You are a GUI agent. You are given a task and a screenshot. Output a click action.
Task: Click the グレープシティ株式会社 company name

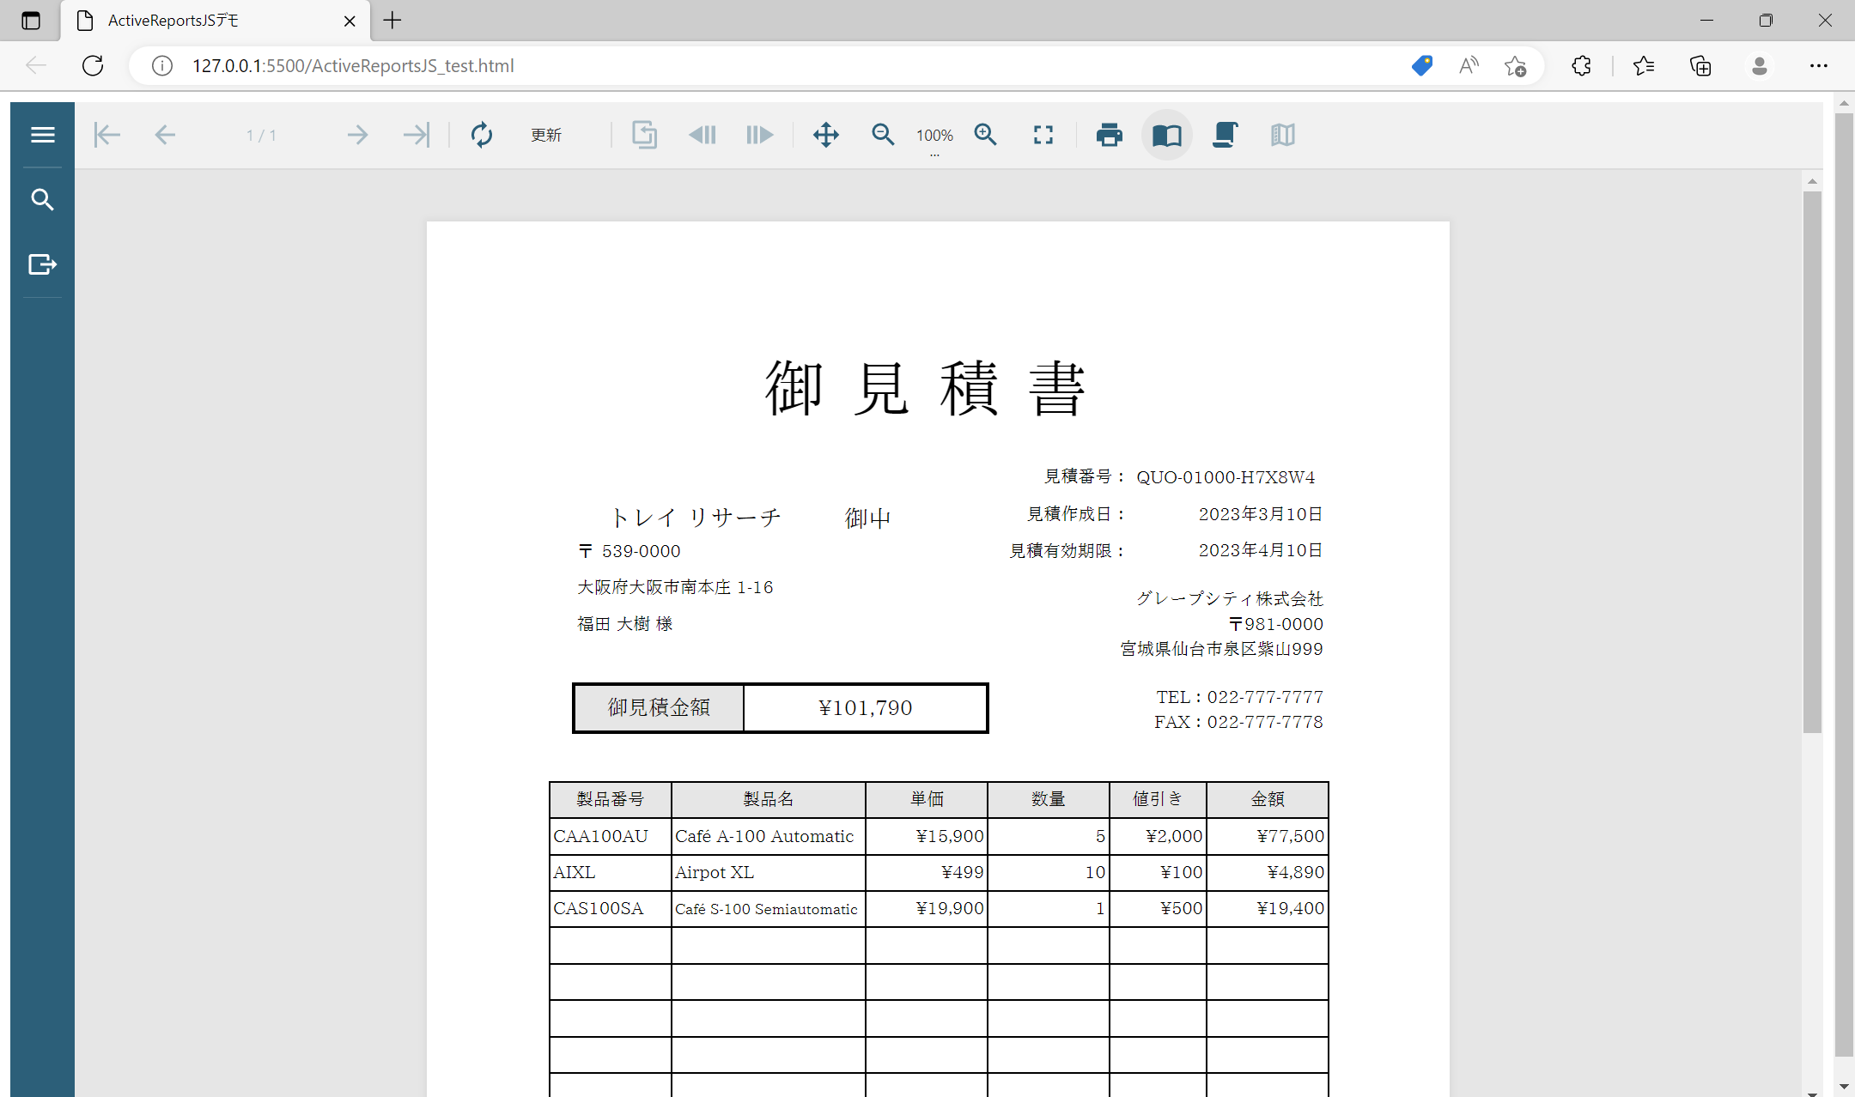tap(1230, 598)
